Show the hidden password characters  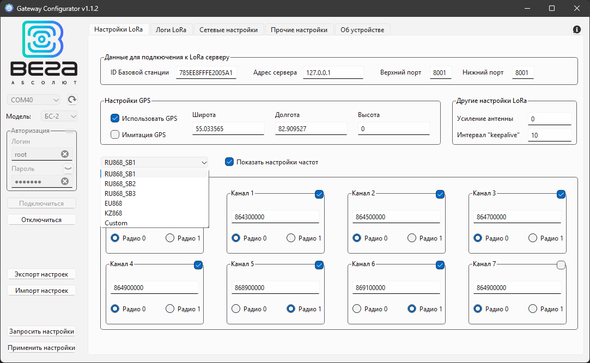coord(68,168)
